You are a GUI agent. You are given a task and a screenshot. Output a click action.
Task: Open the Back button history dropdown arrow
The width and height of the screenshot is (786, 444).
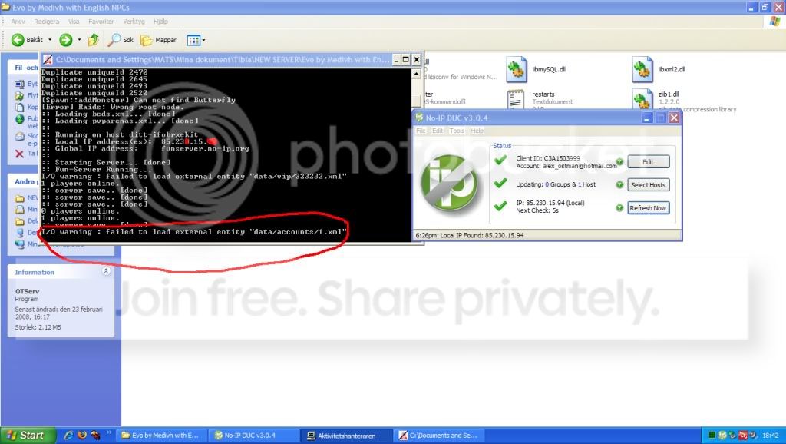point(50,40)
